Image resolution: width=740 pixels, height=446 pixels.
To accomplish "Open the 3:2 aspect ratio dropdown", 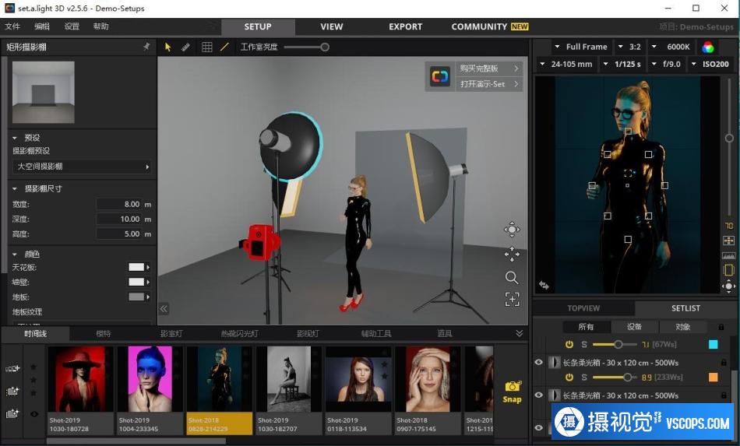I will pyautogui.click(x=630, y=47).
